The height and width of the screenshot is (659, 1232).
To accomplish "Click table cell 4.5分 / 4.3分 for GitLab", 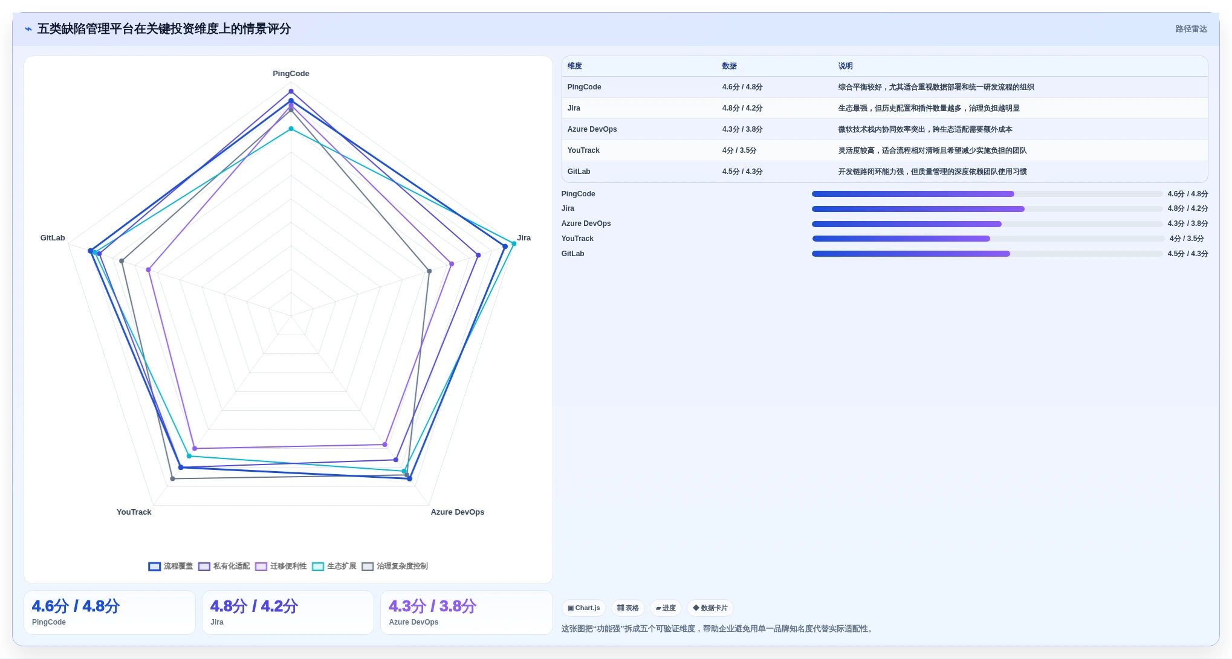I will [x=742, y=172].
